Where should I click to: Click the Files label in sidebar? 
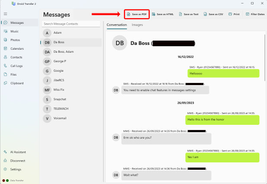(x=13, y=75)
